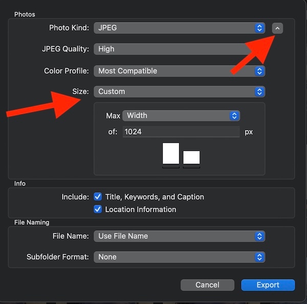The width and height of the screenshot is (307, 304).
Task: Click the Photo Kind stepper arrows icon
Action: coord(260,28)
